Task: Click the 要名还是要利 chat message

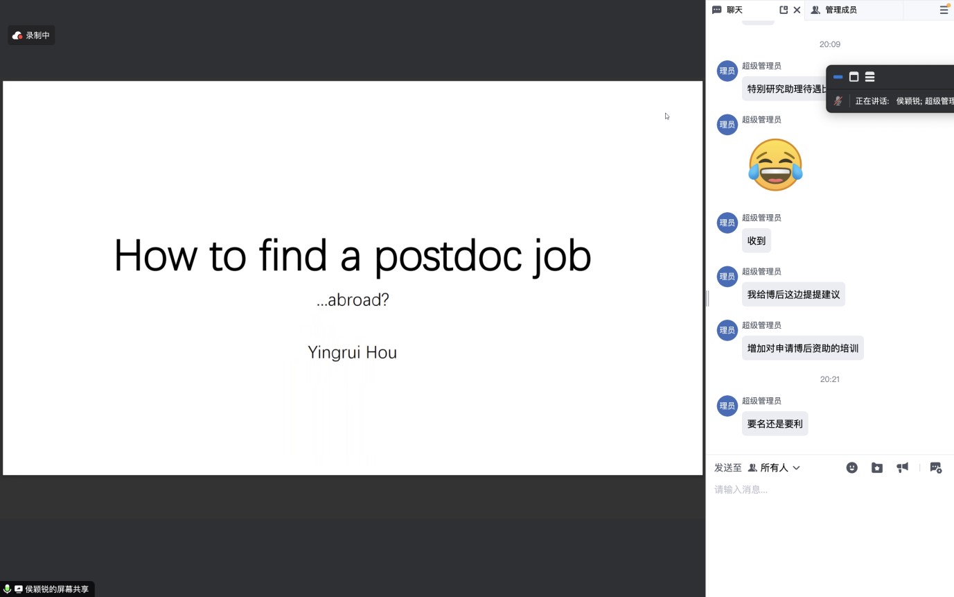Action: (775, 424)
